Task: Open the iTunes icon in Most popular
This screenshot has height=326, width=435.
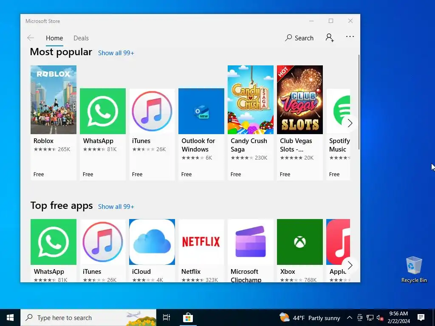Action: (x=152, y=111)
